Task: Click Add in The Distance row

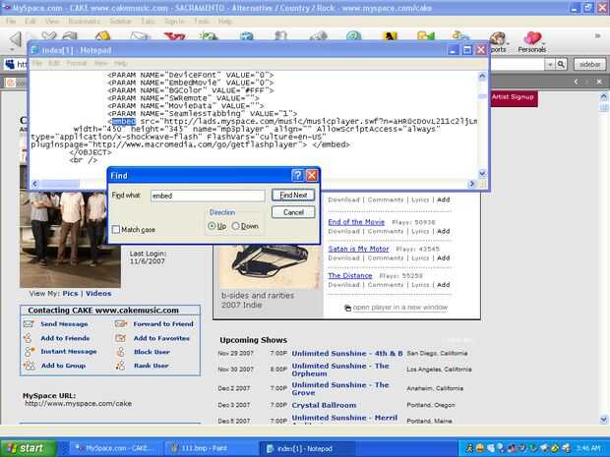Action: (443, 285)
